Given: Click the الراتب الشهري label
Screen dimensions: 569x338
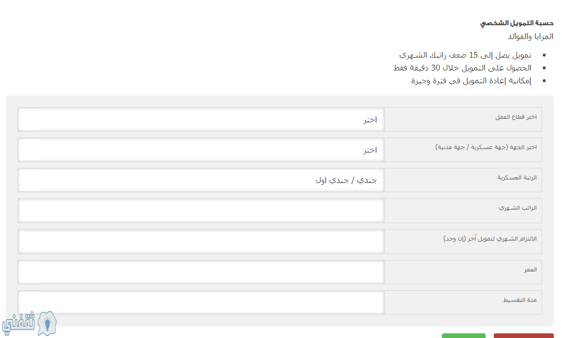Looking at the screenshot, I should click(x=518, y=208).
